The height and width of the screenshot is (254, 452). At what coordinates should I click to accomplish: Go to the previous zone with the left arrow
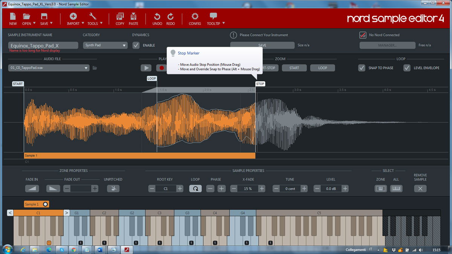[x=10, y=213]
